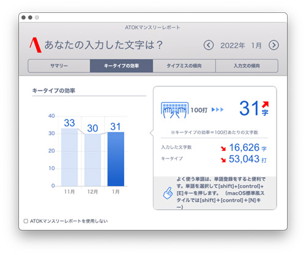Click the efficiency definition note ※キータイプの効率
This screenshot has width=306, height=255.
(214, 132)
